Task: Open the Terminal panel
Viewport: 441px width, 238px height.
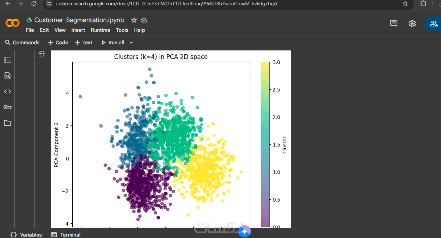Action: coord(66,235)
